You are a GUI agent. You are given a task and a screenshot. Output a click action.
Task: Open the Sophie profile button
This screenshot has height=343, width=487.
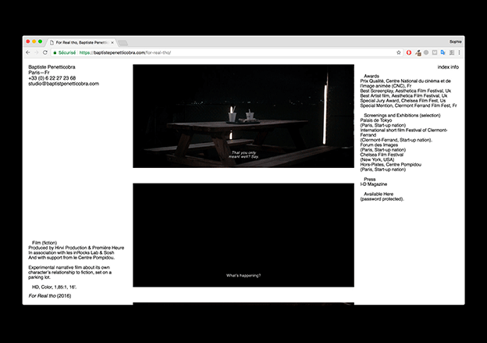coord(455,41)
